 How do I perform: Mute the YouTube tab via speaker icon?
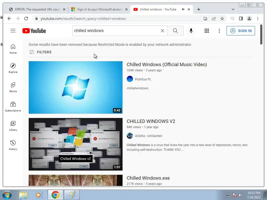183,9
